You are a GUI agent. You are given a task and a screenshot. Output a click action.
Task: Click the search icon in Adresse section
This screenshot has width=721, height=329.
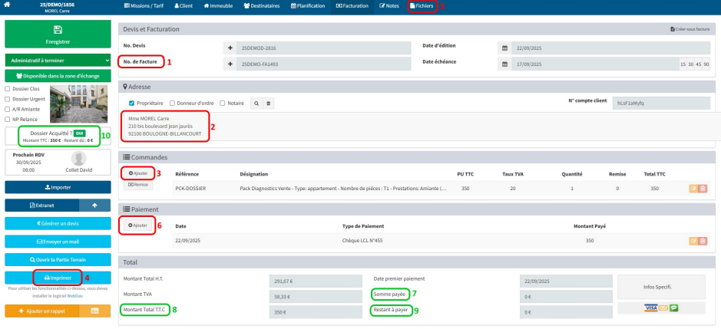(257, 103)
